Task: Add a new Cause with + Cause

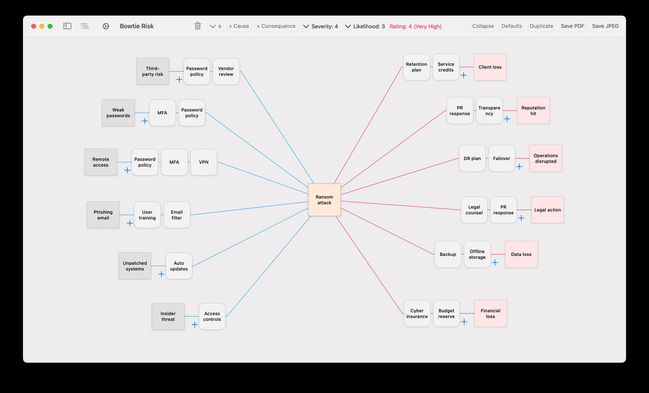Action: pyautogui.click(x=239, y=26)
